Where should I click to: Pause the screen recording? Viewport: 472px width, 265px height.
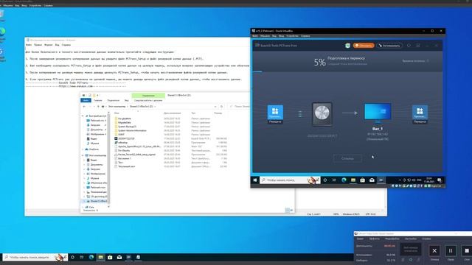[x=451, y=250]
